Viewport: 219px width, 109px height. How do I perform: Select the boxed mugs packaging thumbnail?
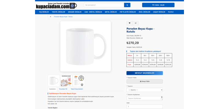click(66, 81)
